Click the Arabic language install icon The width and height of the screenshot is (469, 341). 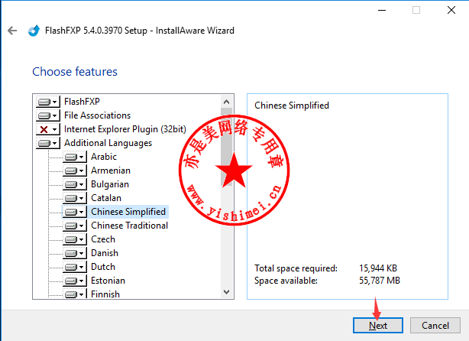coord(71,157)
